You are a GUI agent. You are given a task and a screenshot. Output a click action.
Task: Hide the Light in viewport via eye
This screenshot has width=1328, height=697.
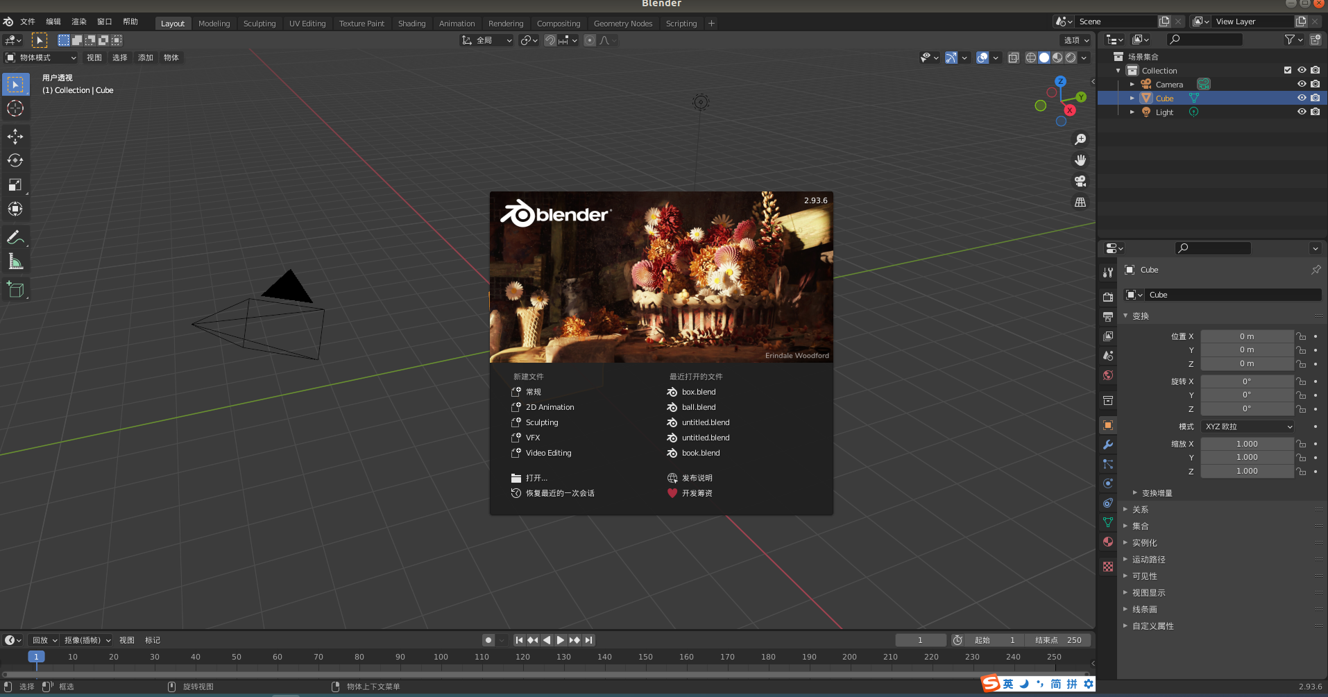pos(1302,112)
